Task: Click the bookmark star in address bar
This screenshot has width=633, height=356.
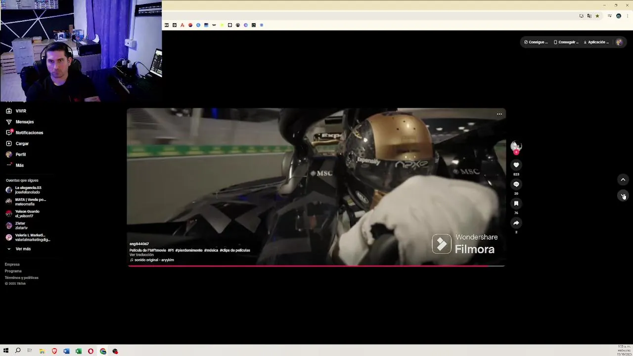Action: 597,16
